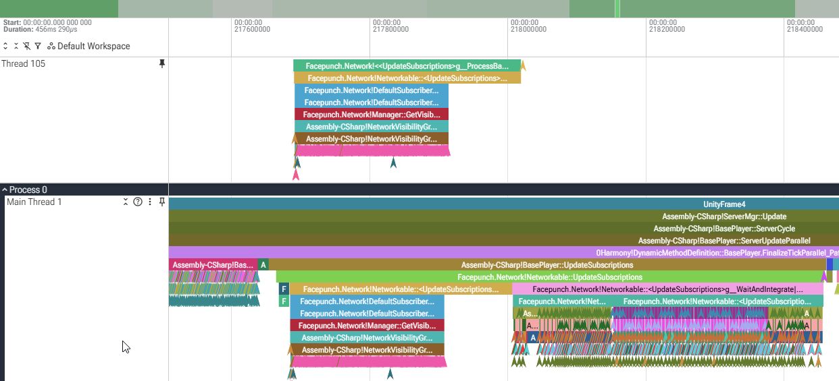Select the WaitAndIntegrate slice on Main Thread
Image resolution: width=839 pixels, height=381 pixels.
pos(668,289)
